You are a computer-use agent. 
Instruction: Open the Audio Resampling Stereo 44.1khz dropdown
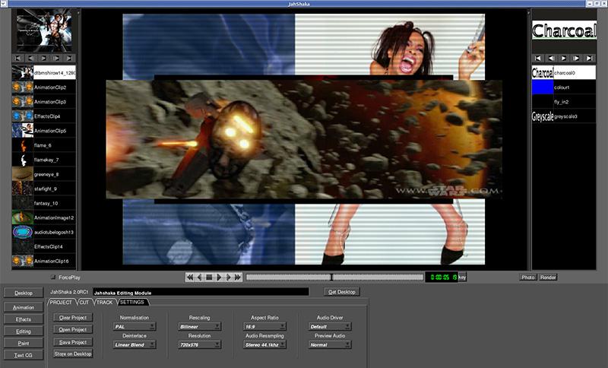pyautogui.click(x=264, y=344)
